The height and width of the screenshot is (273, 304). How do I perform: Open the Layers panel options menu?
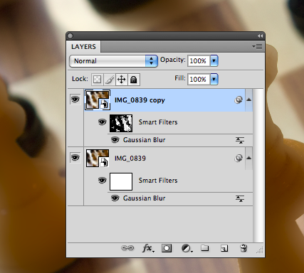(257, 46)
